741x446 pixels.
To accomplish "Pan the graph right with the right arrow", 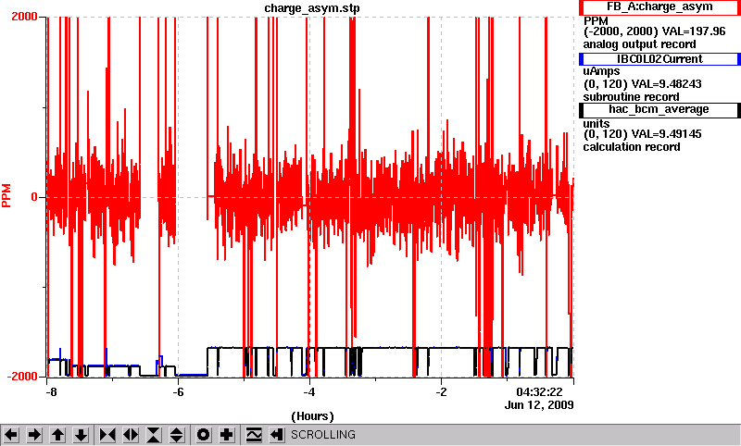I will (x=34, y=434).
